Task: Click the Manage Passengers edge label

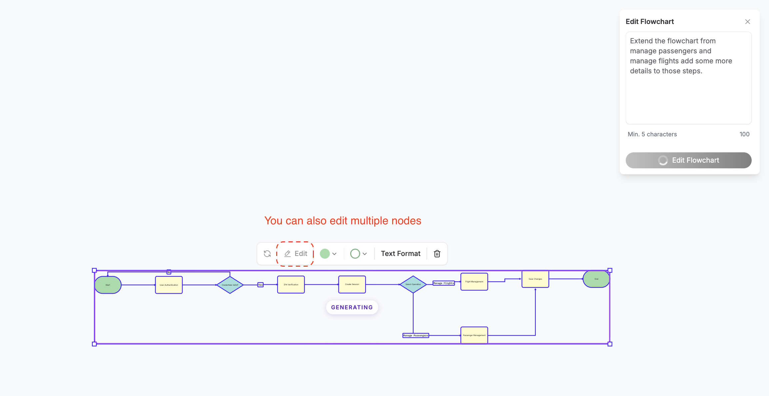Action: tap(415, 336)
